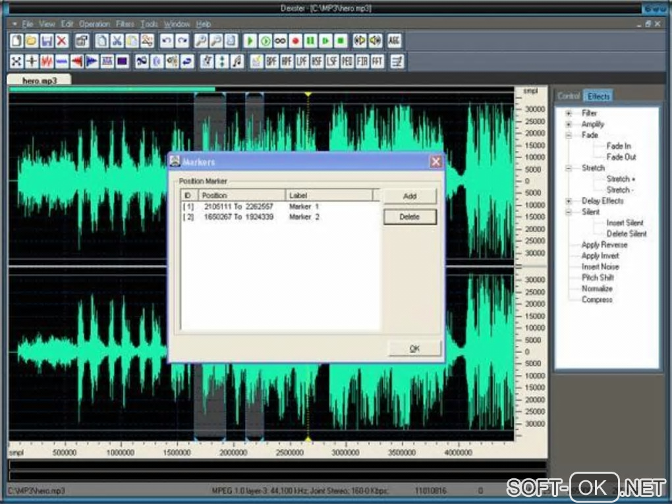Select the Marker 1 row
This screenshot has height=504, width=672.
[280, 207]
